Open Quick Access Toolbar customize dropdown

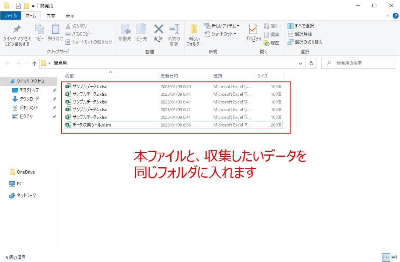33,6
